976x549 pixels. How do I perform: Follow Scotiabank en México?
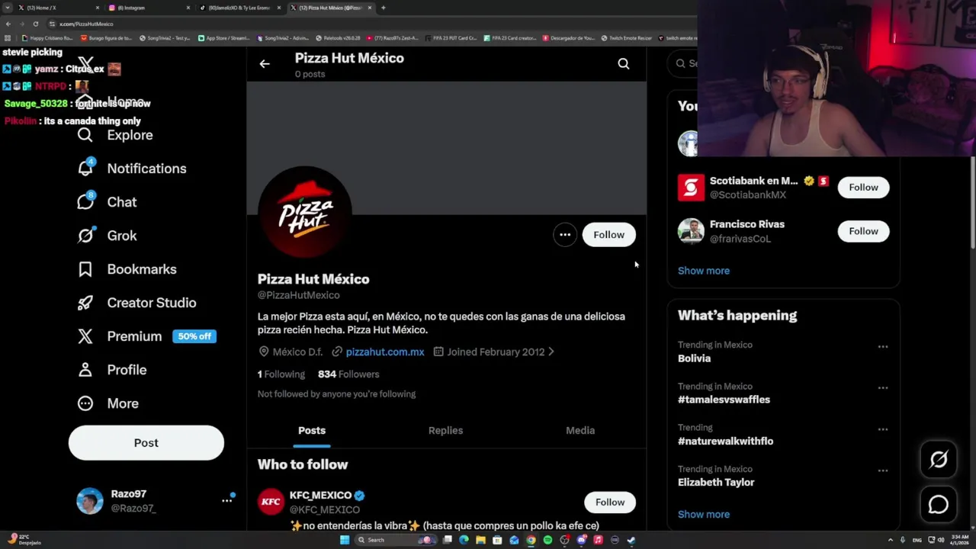[x=863, y=188]
